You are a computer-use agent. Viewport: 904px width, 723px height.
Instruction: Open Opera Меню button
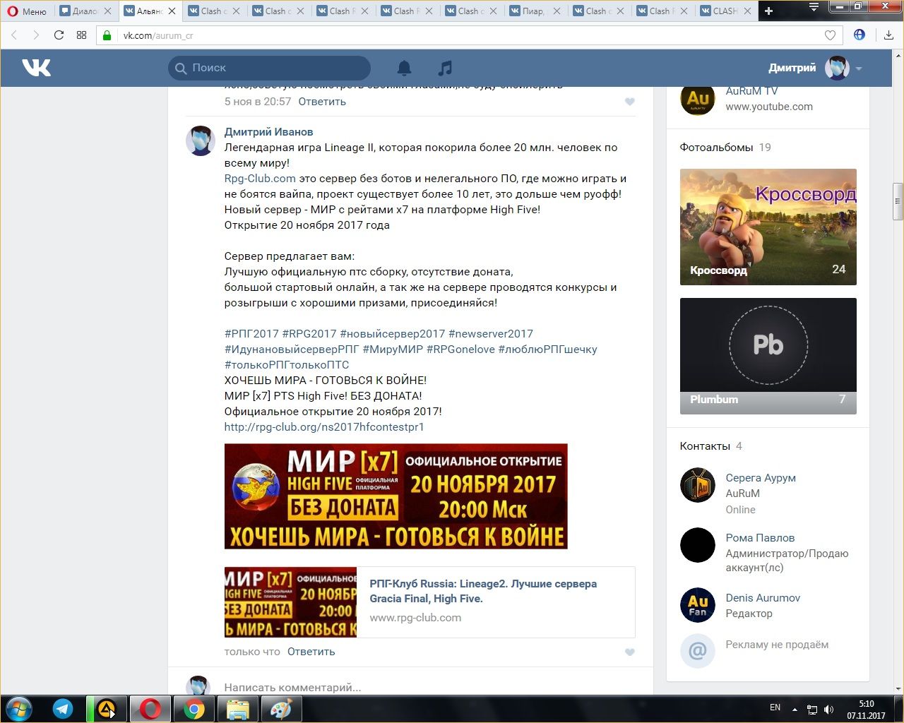point(27,11)
